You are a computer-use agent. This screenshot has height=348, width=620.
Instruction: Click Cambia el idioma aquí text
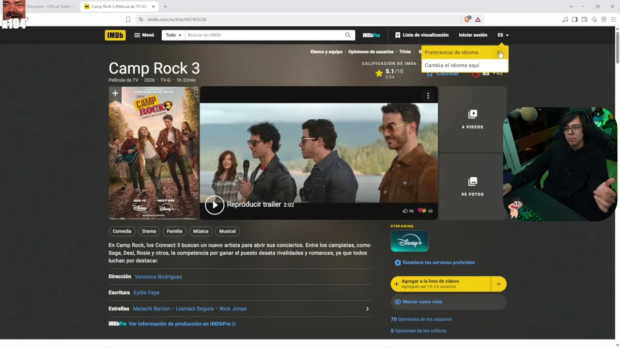click(x=452, y=65)
